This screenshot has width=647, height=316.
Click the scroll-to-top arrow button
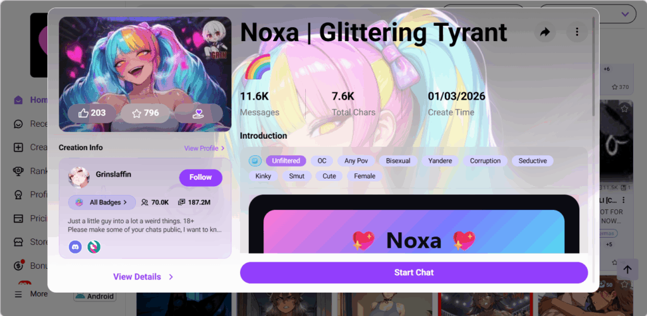pyautogui.click(x=627, y=269)
